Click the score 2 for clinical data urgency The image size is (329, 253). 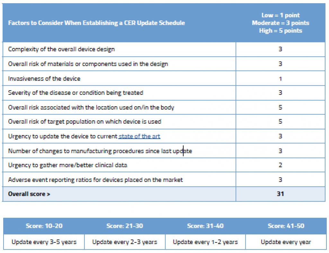280,165
